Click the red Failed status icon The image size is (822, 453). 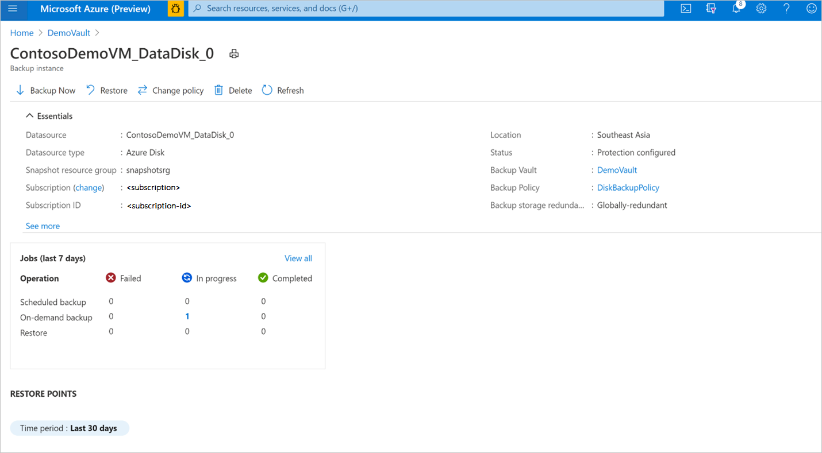111,278
